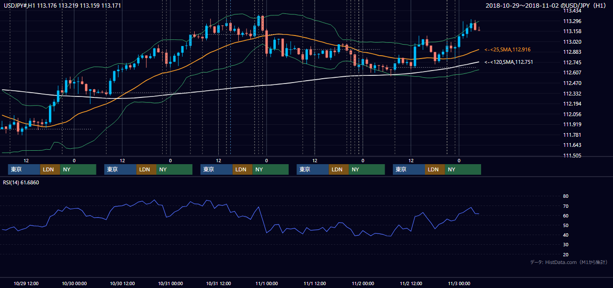Click the 11/2 00:00 date label
The height and width of the screenshot is (288, 613).
coord(364,284)
